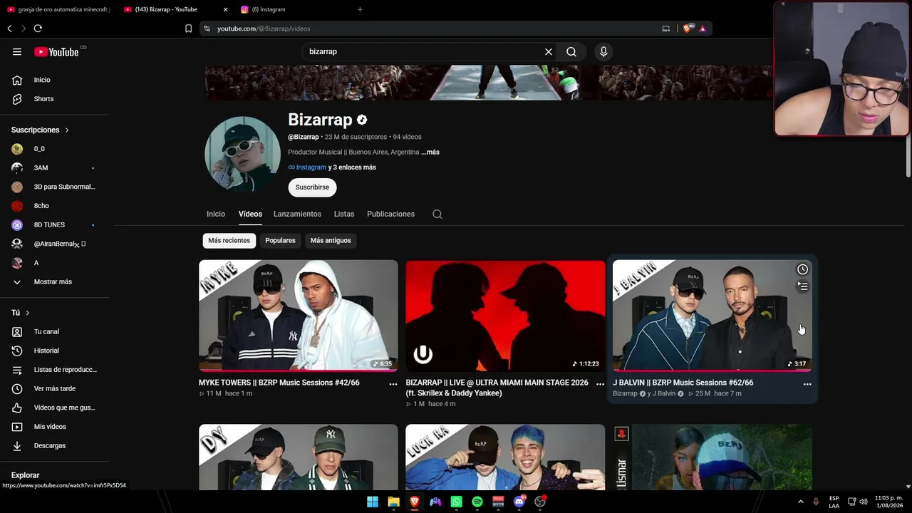Bookmark this page in the address bar
This screenshot has height=513, width=912.
tap(188, 28)
